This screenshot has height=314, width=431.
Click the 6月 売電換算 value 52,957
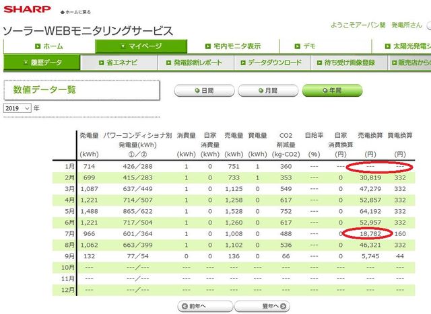point(370,223)
